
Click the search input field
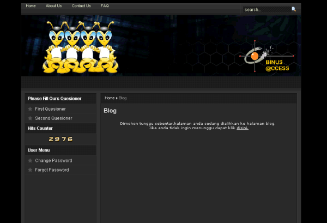[x=267, y=10]
